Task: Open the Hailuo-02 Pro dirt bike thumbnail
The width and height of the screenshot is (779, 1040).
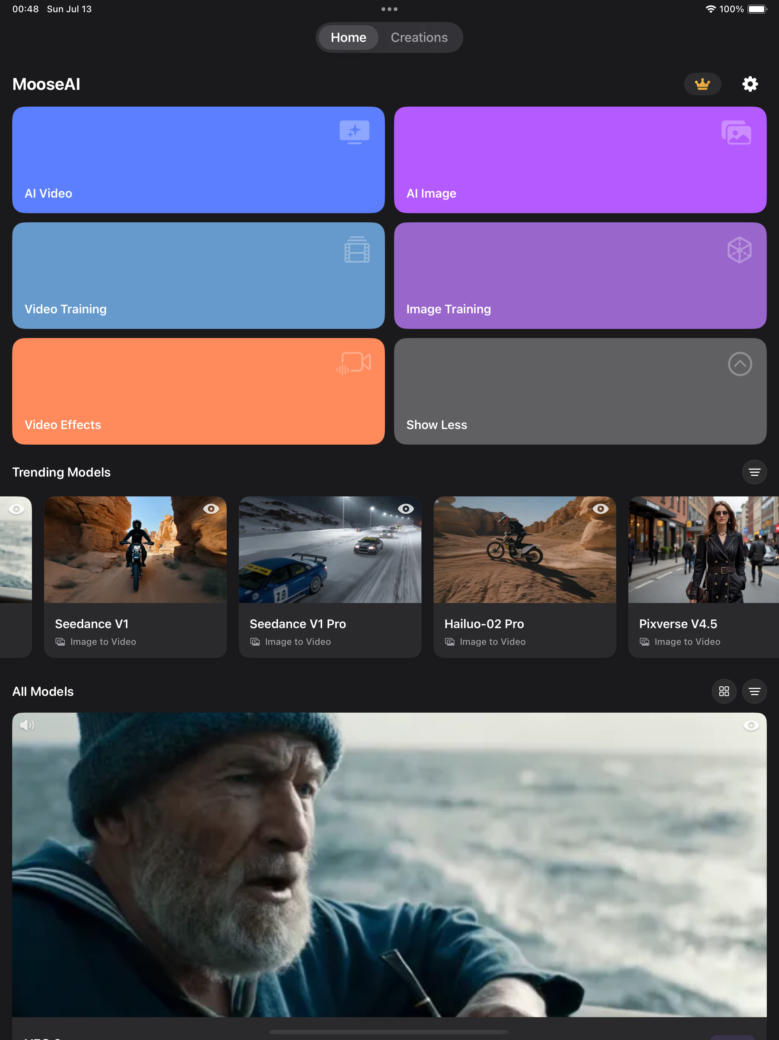Action: tap(525, 550)
